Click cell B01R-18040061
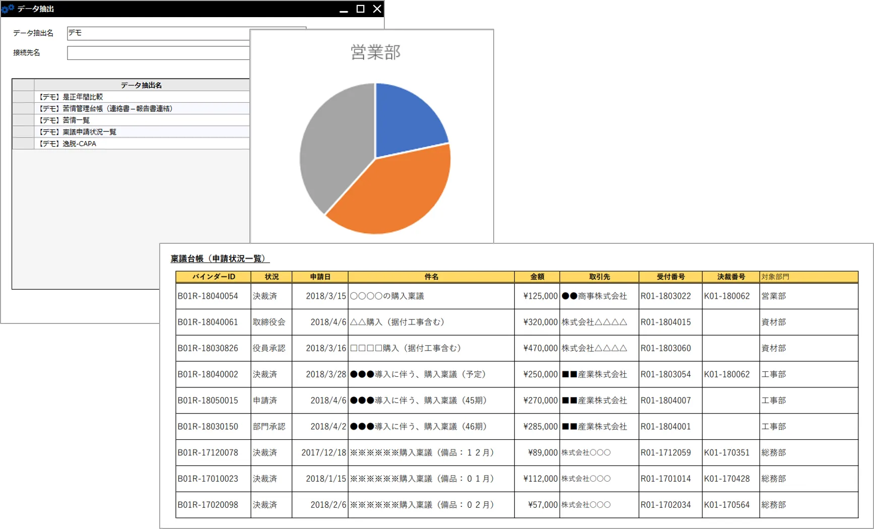The width and height of the screenshot is (874, 529). tap(214, 322)
